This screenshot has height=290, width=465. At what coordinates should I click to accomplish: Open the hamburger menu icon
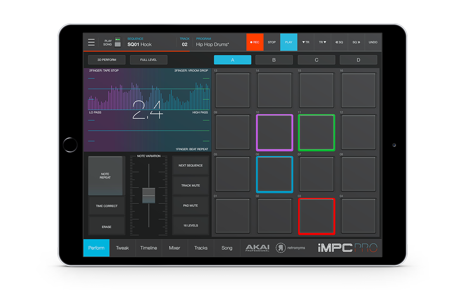pos(91,42)
